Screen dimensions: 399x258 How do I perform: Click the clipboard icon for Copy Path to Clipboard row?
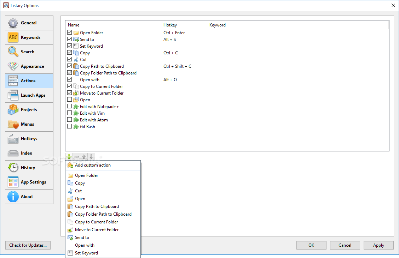click(76, 66)
